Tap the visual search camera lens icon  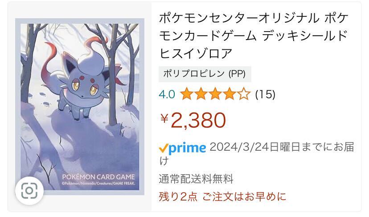(29, 191)
